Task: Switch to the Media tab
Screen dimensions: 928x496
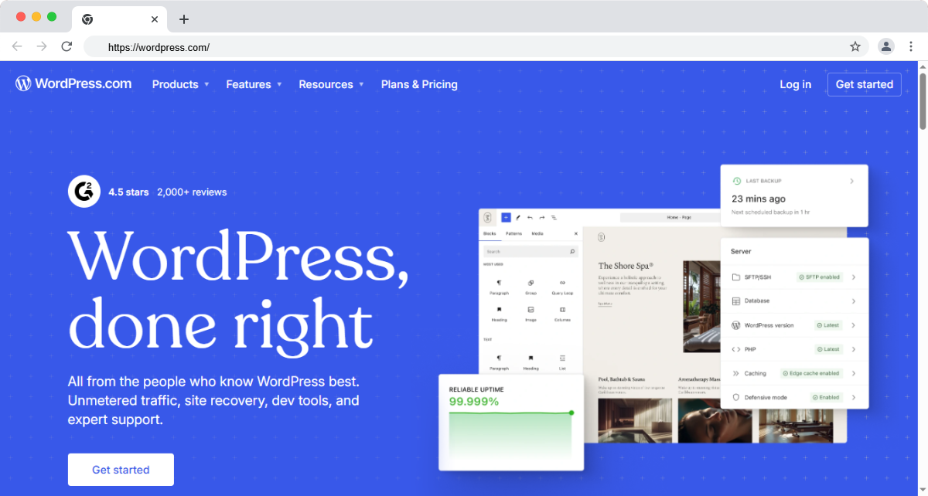Action: tap(537, 233)
